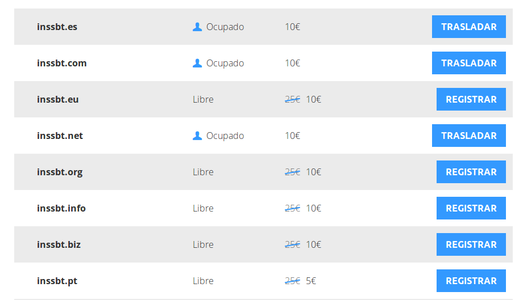
Task: Click TRASLADAR for inssbt.com
Action: pos(468,63)
